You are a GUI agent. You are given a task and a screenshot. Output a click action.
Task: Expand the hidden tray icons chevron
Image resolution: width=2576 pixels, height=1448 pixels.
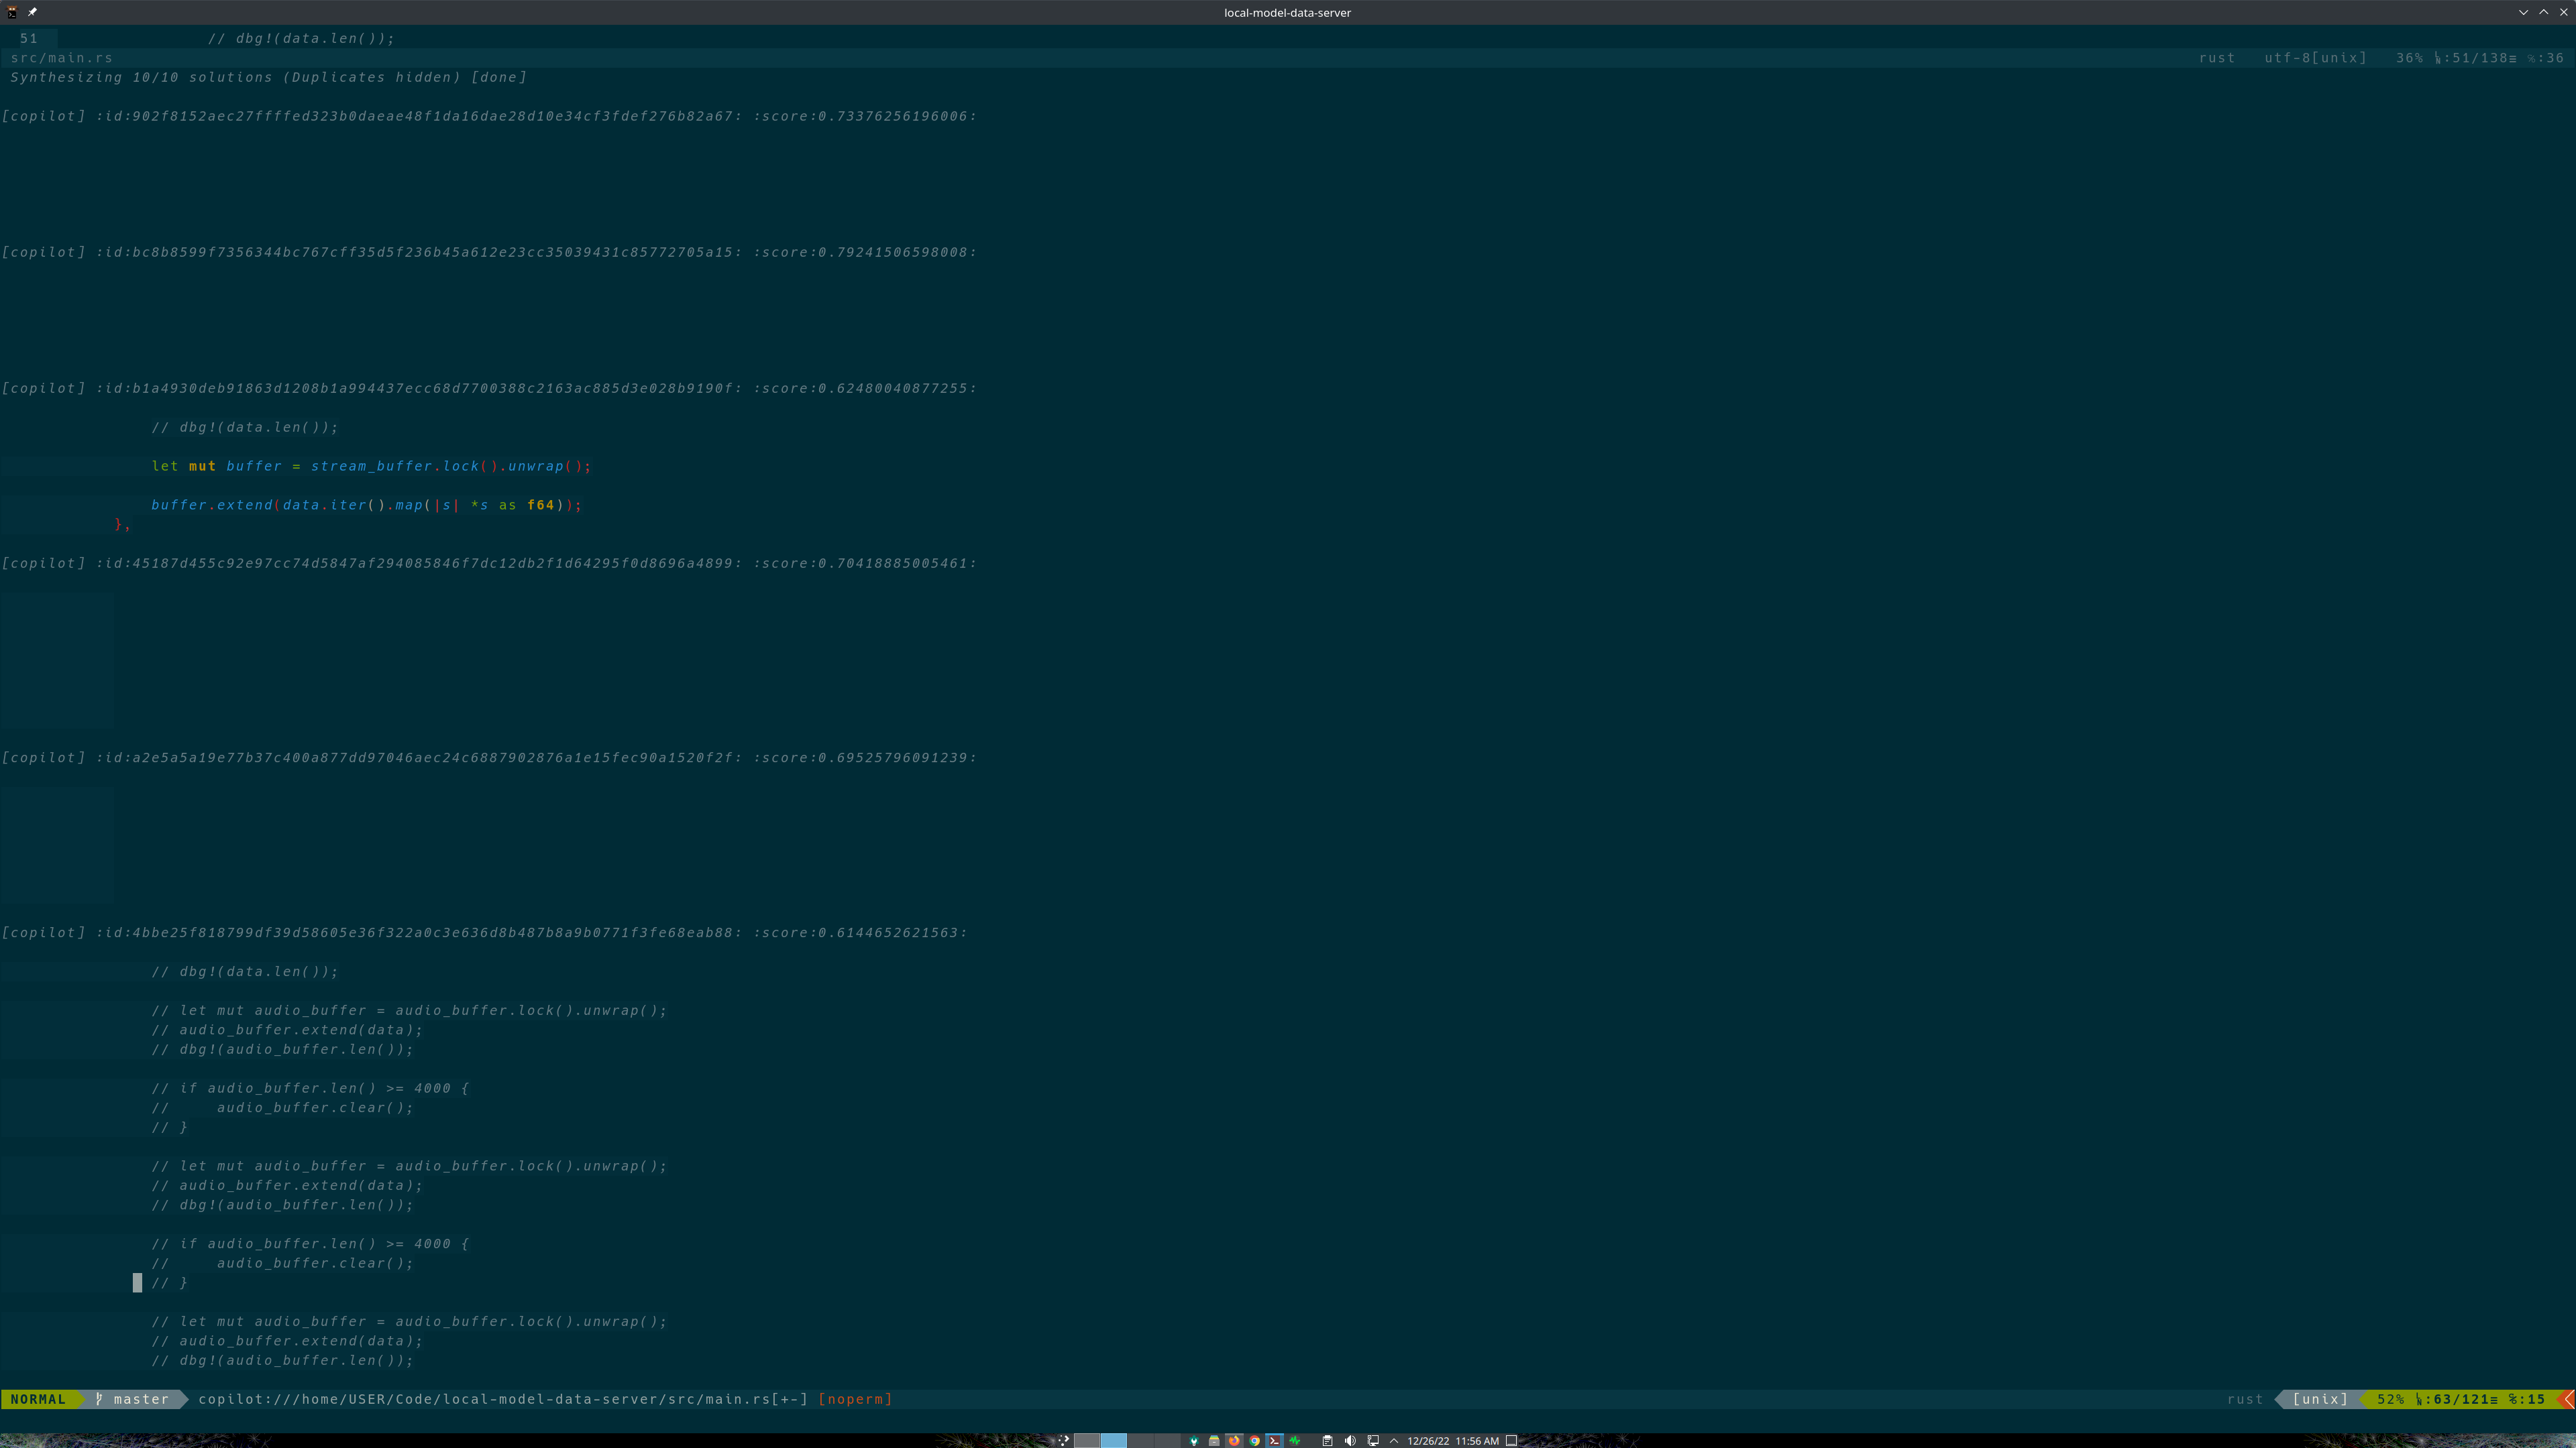coord(1394,1440)
